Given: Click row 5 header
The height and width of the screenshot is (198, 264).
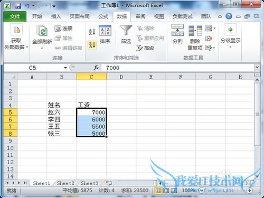Looking at the screenshot, I should click(x=11, y=112).
